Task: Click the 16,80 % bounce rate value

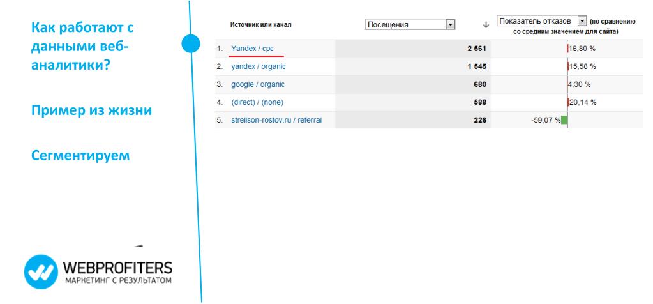Action: point(582,49)
